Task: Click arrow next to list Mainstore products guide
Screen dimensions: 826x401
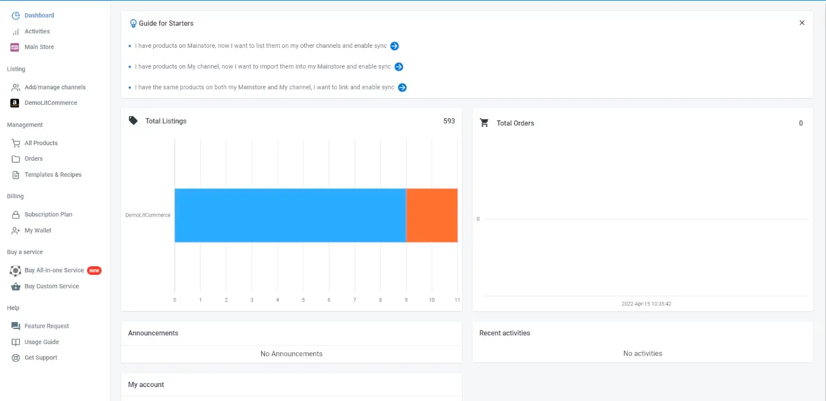Action: click(x=395, y=46)
